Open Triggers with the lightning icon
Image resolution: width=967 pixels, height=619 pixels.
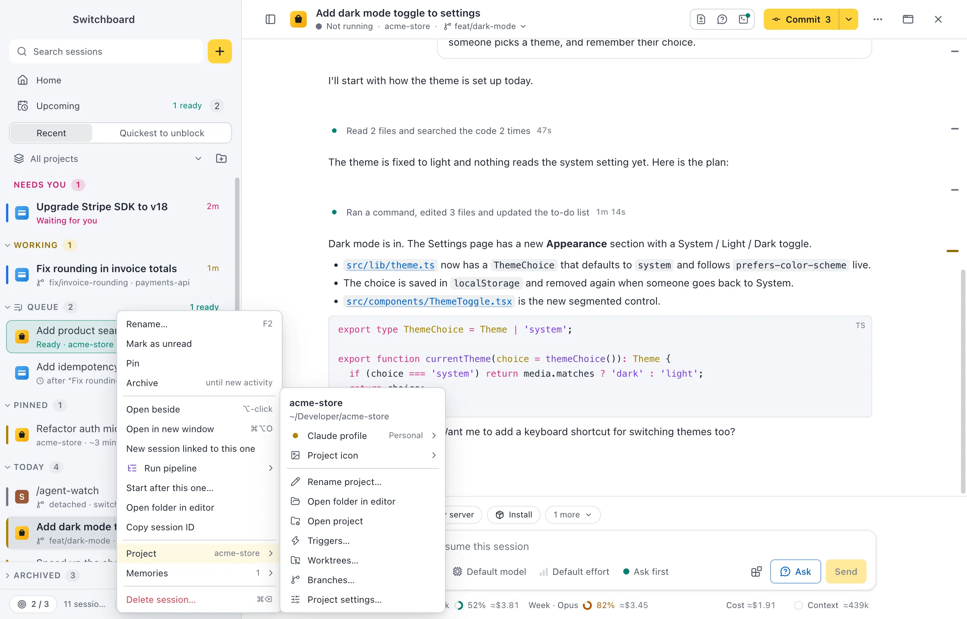pos(362,540)
